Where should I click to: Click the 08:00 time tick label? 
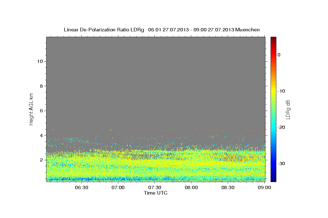pyautogui.click(x=191, y=188)
